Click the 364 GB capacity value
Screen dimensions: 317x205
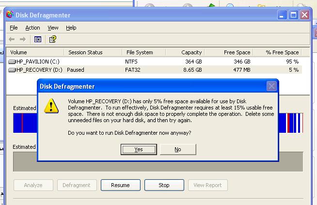tap(194, 62)
